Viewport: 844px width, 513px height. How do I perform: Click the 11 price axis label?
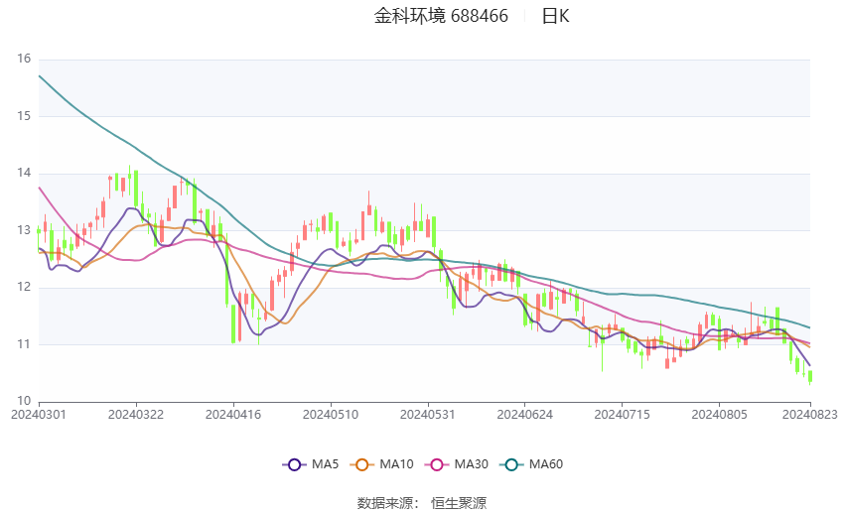coord(24,343)
